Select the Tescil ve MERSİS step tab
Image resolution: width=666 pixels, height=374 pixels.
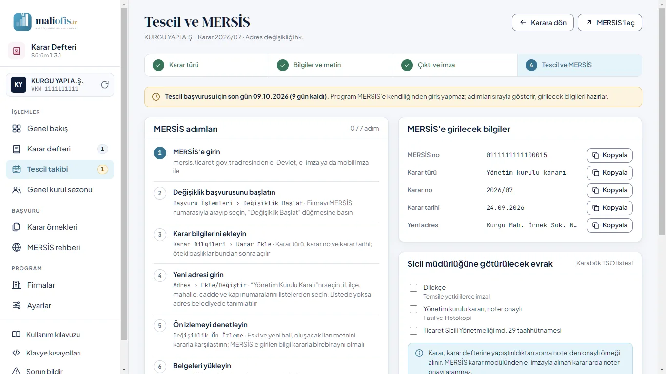click(580, 65)
